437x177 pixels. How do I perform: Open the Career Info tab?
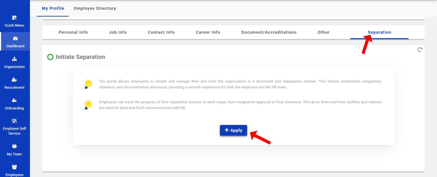208,32
